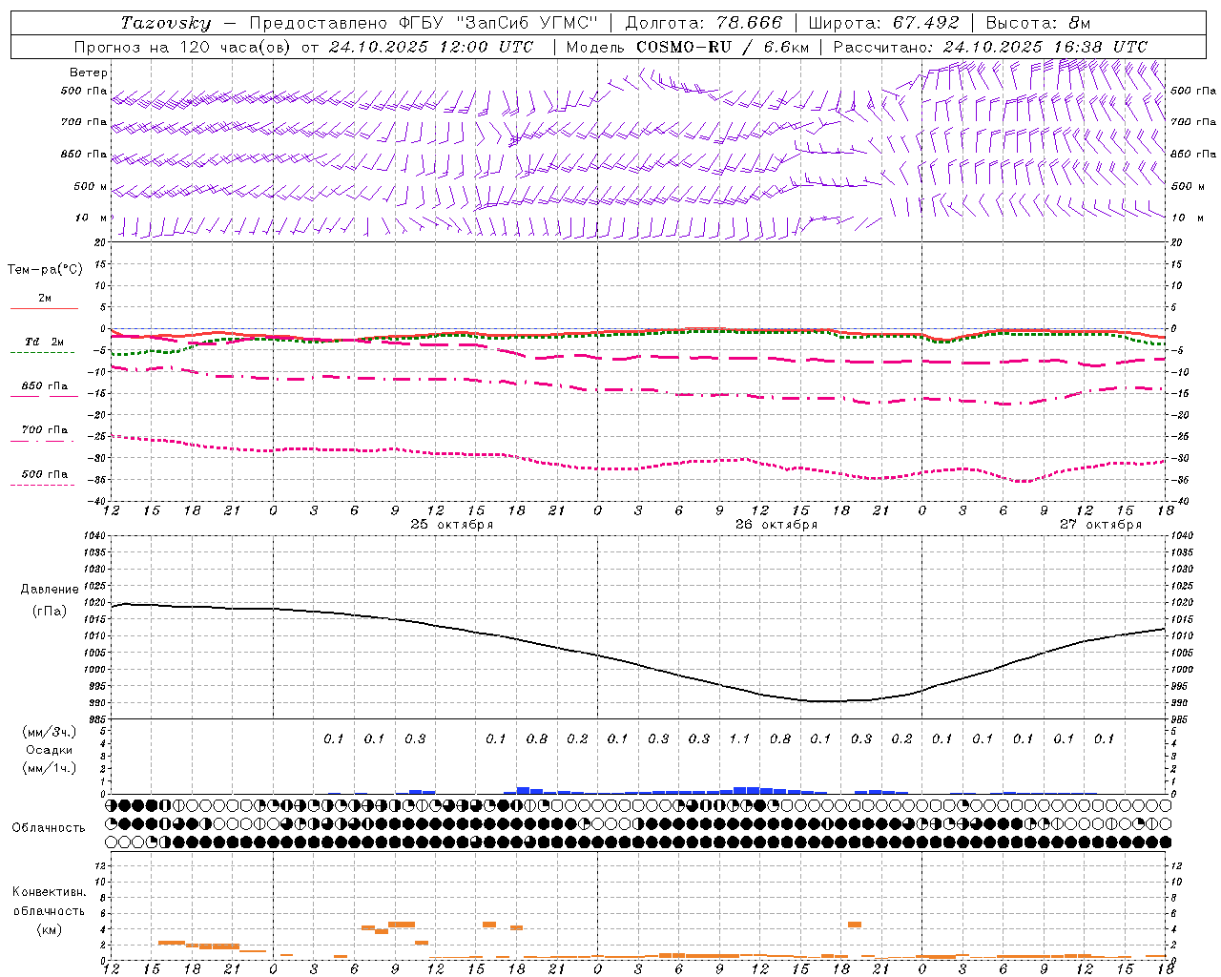Click the Широта: 67.492 field
The image size is (1221, 977).
coord(884,23)
